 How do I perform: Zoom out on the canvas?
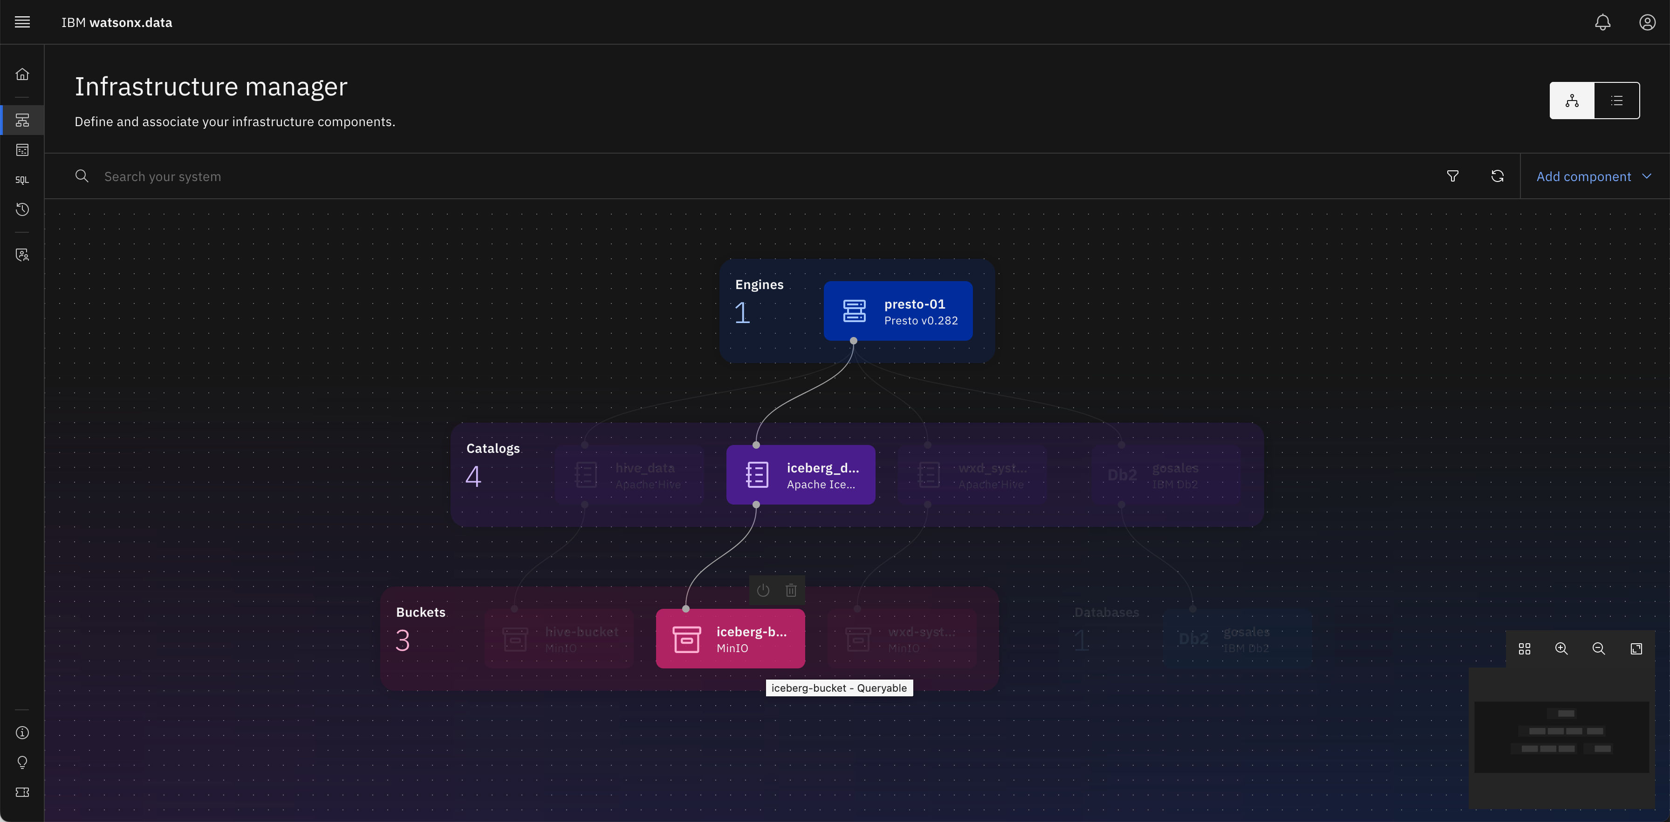coord(1599,649)
